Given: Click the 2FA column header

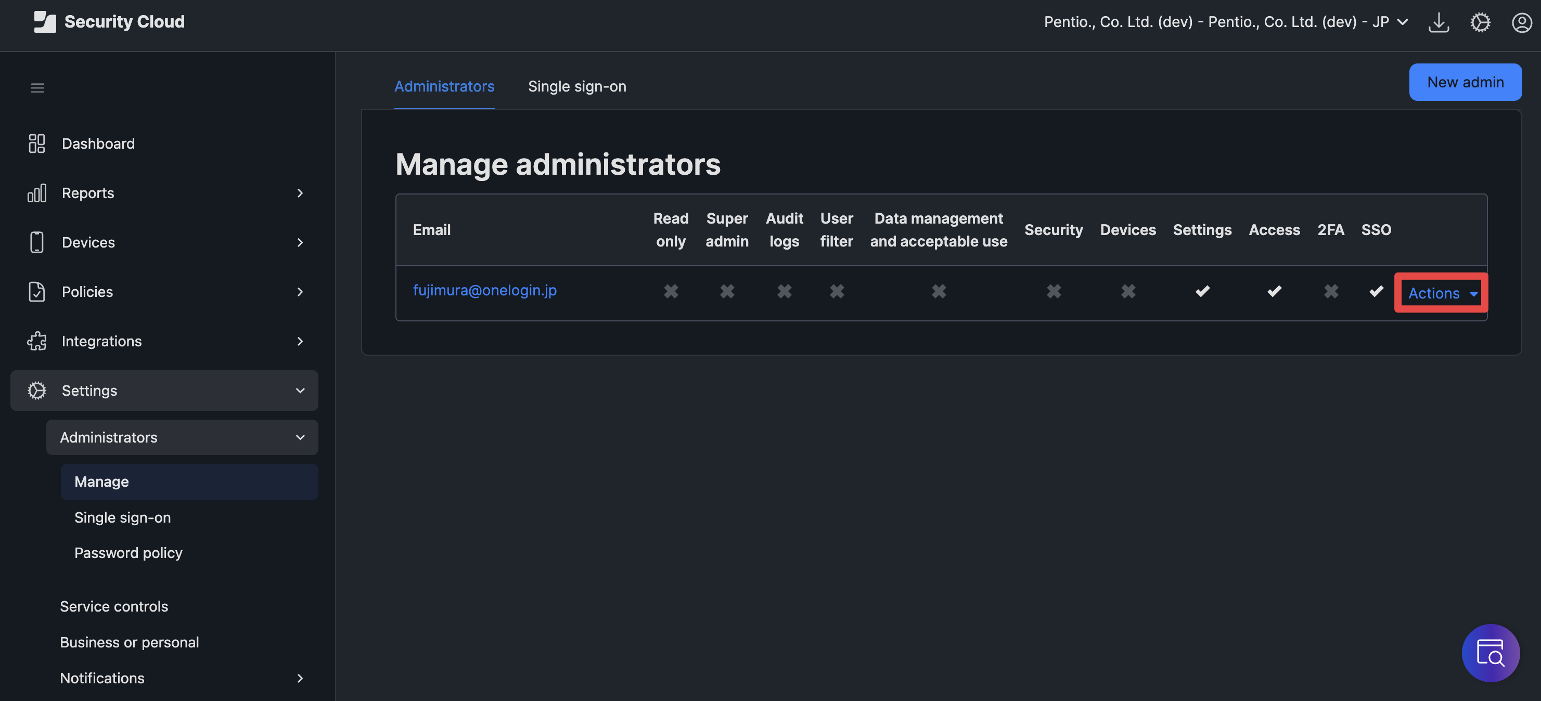Looking at the screenshot, I should click(x=1330, y=230).
